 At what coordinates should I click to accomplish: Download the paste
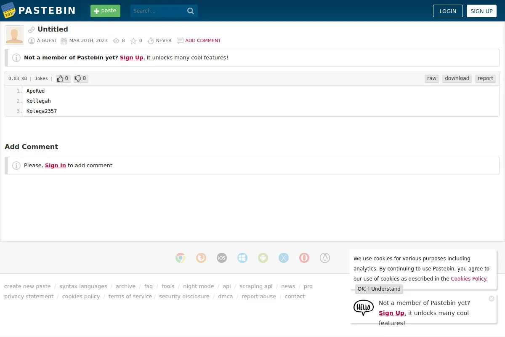tap(457, 78)
